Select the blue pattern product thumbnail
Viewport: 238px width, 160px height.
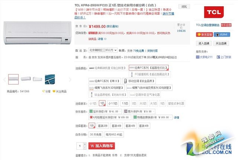(x=50, y=79)
